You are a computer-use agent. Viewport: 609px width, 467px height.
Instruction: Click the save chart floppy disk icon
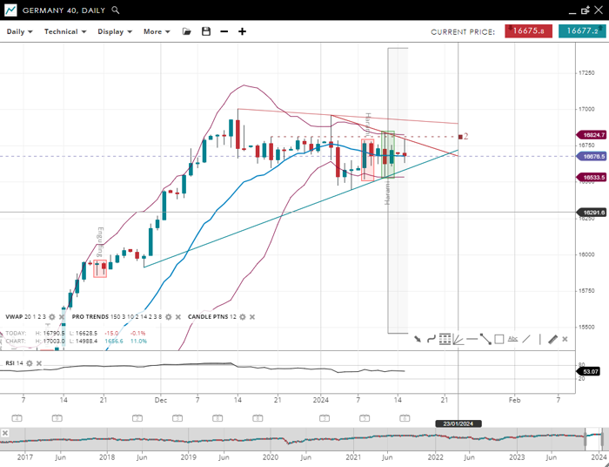206,31
